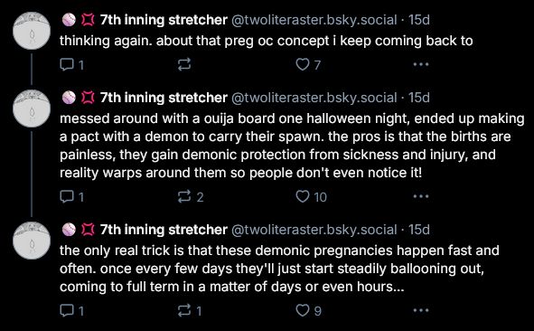Like the third post with 9 likes
Screen dimensions: 534x331
pyautogui.click(x=308, y=310)
